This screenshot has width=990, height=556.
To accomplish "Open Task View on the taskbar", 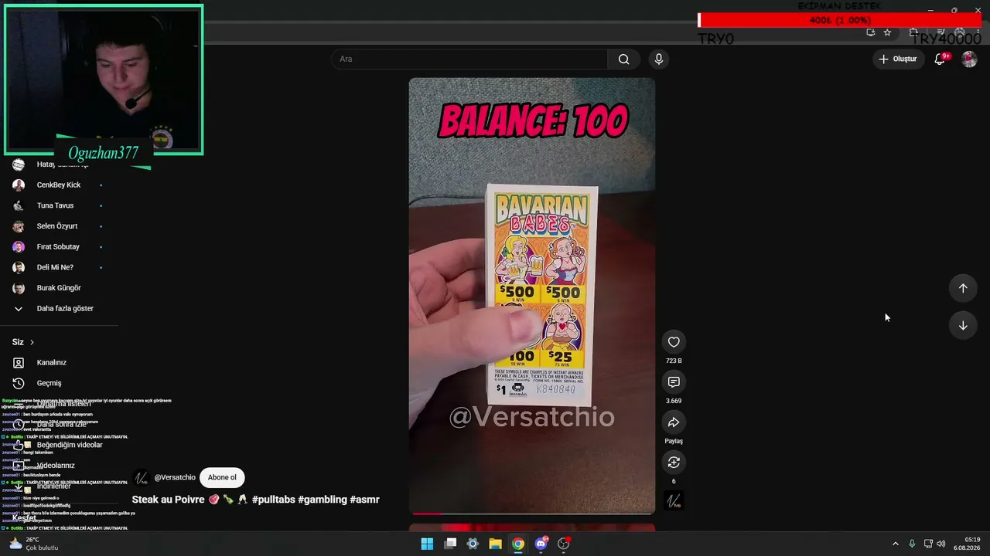I will click(x=450, y=544).
